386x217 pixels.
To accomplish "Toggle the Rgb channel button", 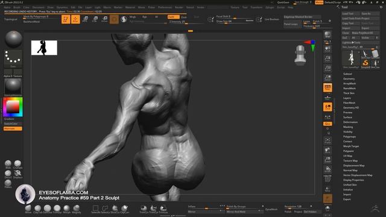I will point(145,17).
